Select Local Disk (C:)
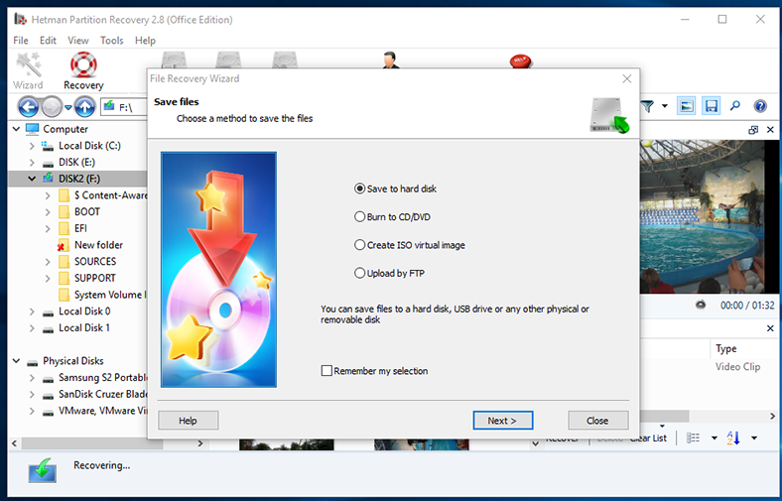The width and height of the screenshot is (782, 501). click(x=81, y=146)
